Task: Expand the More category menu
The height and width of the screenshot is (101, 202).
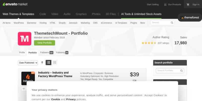Action: 143,23
